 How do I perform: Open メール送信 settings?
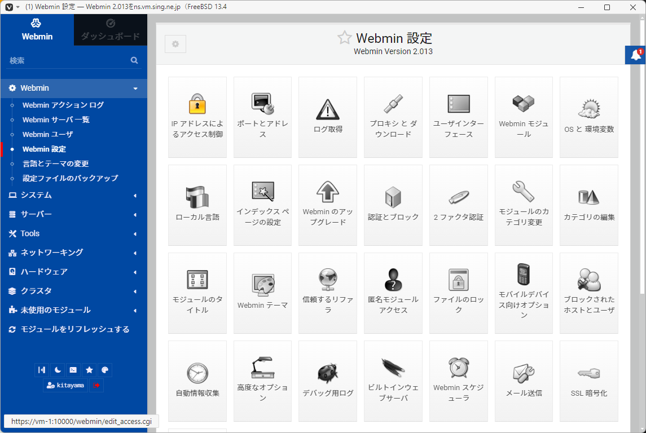coord(524,381)
